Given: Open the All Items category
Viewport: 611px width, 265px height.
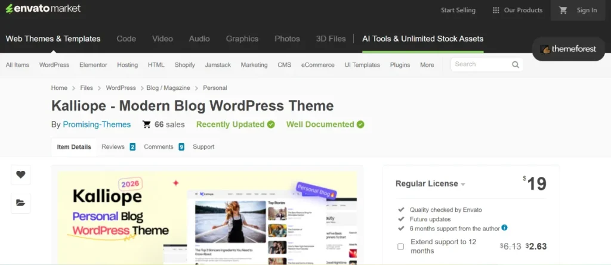Looking at the screenshot, I should (17, 65).
